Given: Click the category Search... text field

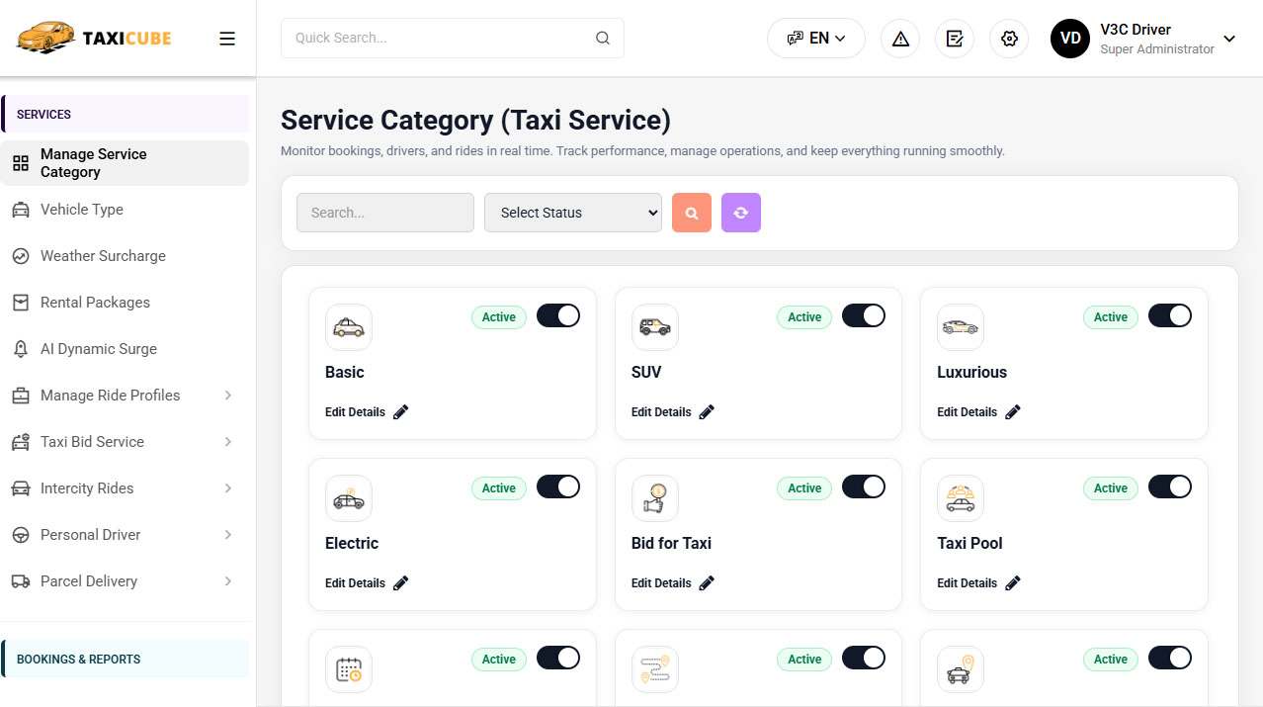Looking at the screenshot, I should click(385, 213).
